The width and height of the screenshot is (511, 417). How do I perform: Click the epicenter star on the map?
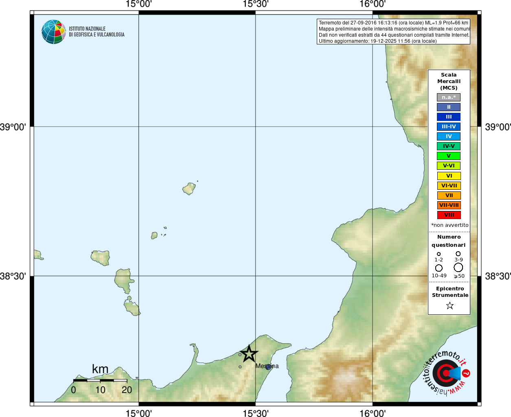[x=249, y=353]
